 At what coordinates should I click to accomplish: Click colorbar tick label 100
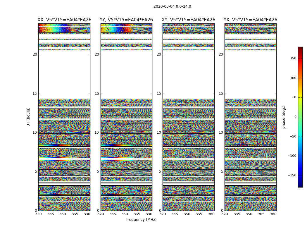(x=293, y=78)
